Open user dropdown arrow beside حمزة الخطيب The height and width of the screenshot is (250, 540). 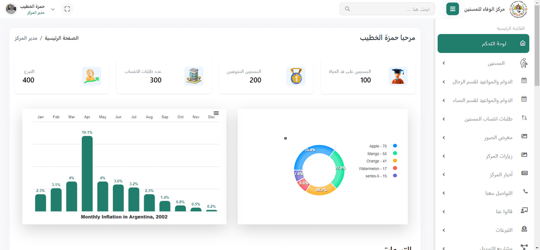point(53,9)
